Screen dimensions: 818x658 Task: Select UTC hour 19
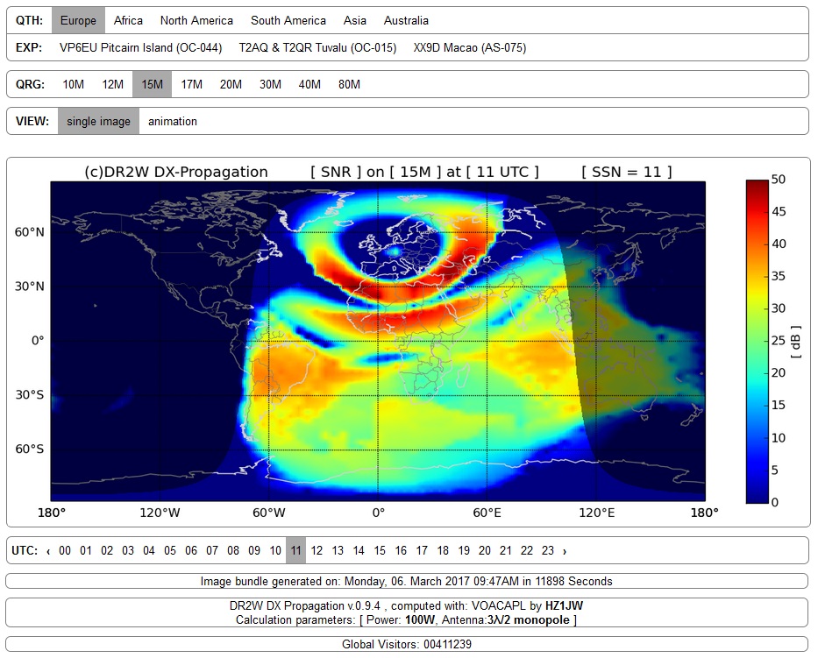click(x=464, y=550)
